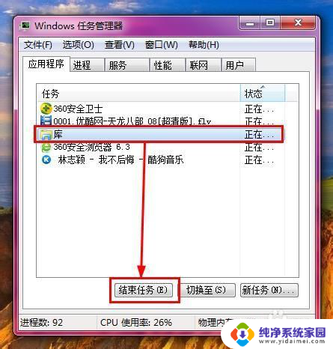Click the 酷狗音乐 K icon

click(x=46, y=160)
